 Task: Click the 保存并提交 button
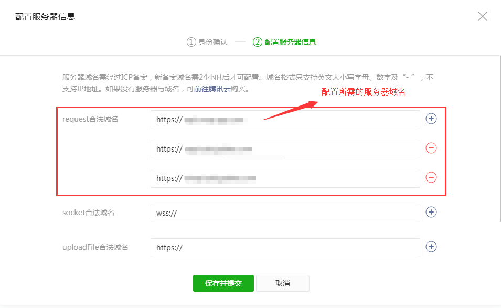click(x=223, y=283)
